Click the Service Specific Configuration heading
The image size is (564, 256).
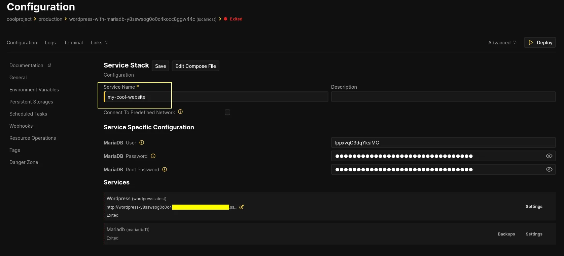point(149,127)
